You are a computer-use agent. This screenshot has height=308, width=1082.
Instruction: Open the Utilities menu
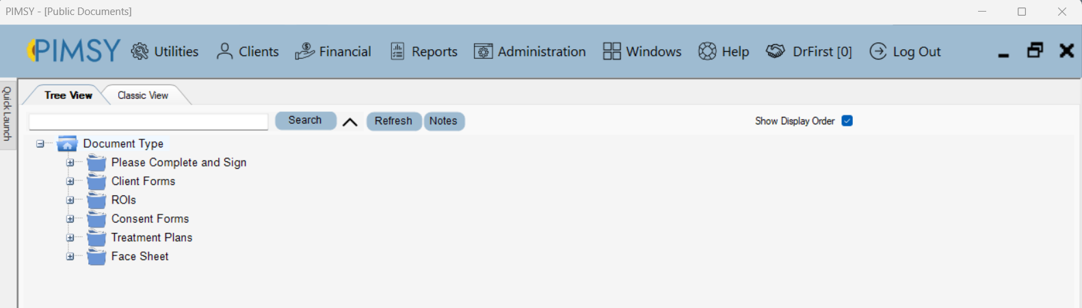tap(165, 51)
